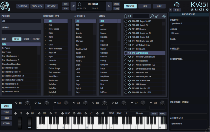Toggle eye for 272 - ARP Mind UK

click(x=130, y=49)
